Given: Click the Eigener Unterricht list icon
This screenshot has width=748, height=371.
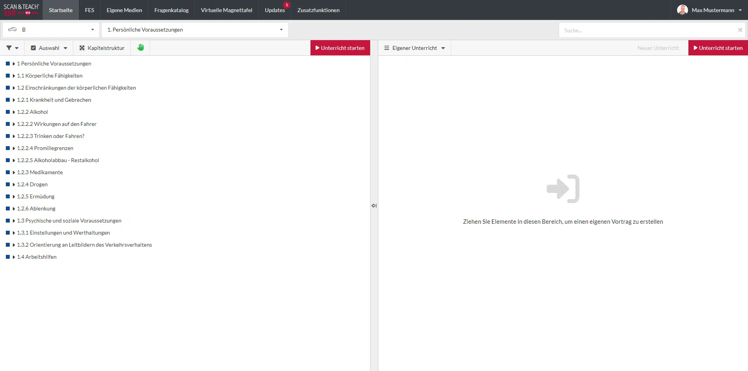Looking at the screenshot, I should click(386, 48).
